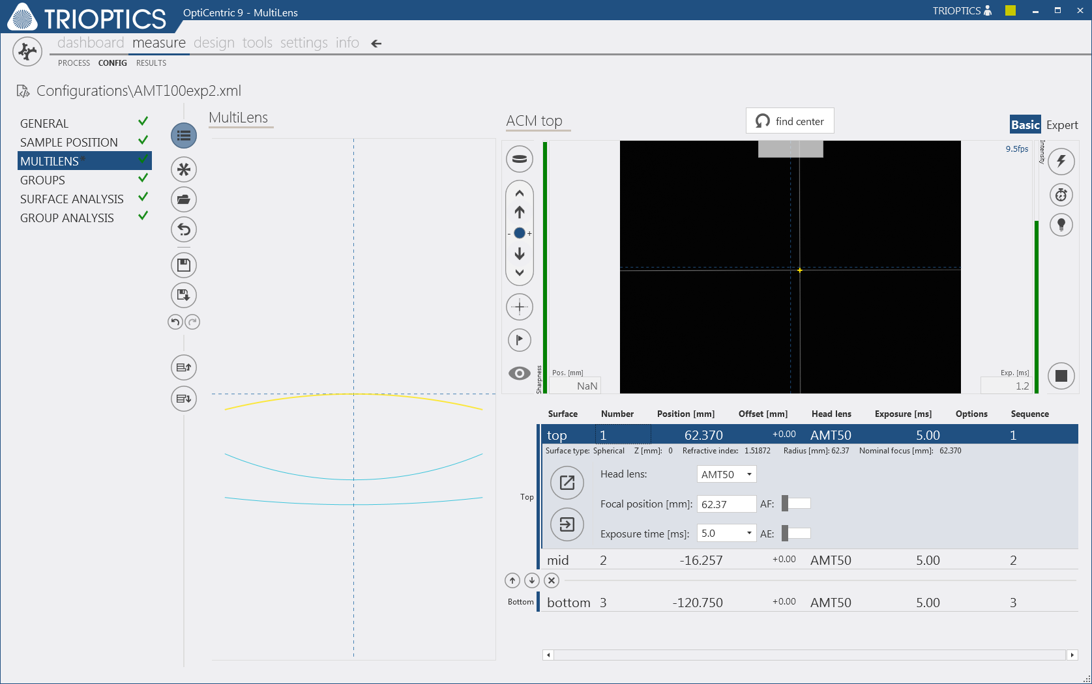This screenshot has height=684, width=1092.
Task: Click the stopwatch exposure icon
Action: coord(1061,195)
